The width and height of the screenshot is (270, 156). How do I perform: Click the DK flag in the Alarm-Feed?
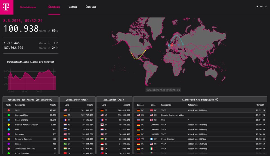click(152, 110)
